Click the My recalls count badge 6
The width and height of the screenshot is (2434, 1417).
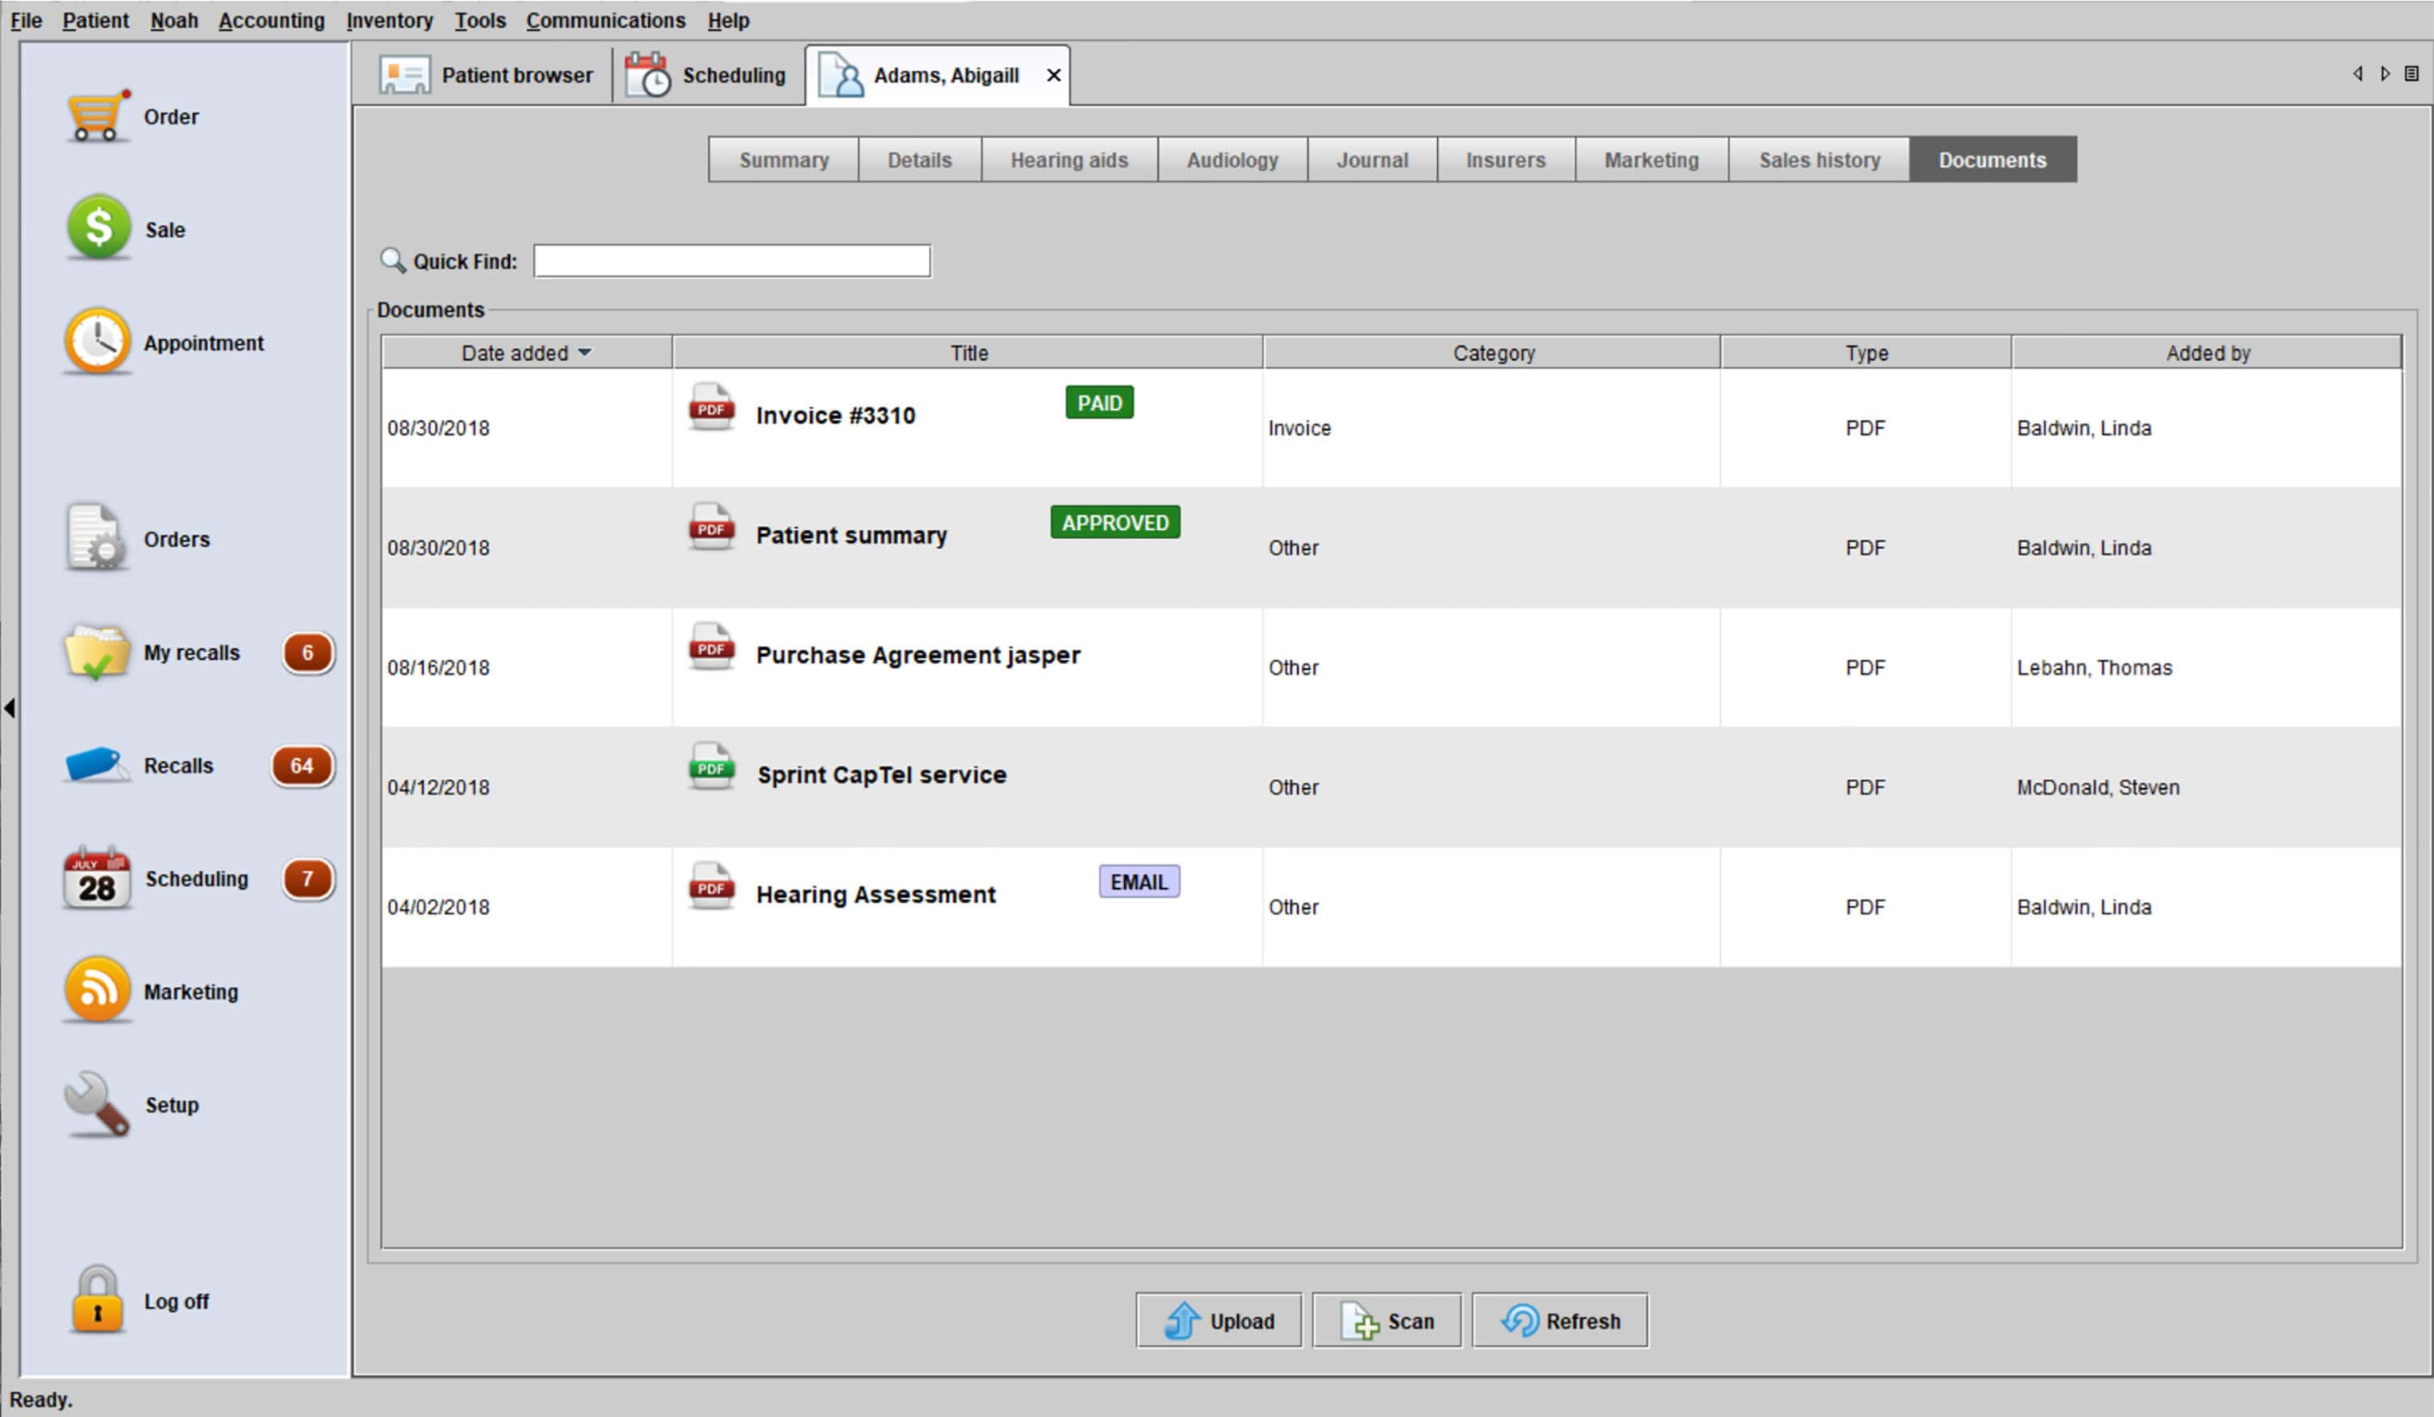[308, 653]
